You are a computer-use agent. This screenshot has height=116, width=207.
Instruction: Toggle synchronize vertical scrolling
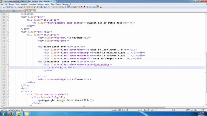click(x=56, y=7)
